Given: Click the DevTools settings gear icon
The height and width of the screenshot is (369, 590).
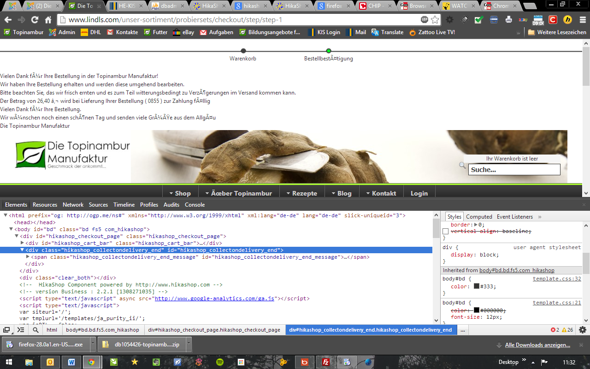Looking at the screenshot, I should tap(583, 330).
